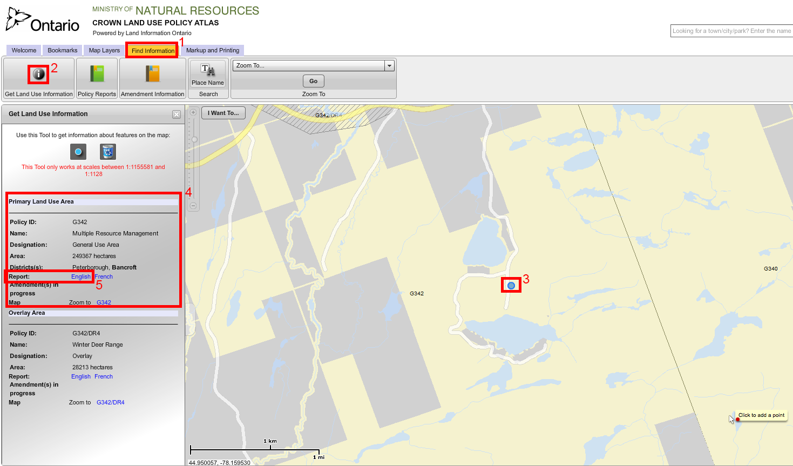This screenshot has height=466, width=793.
Task: Click the zoom out minus button on map
Action: coord(193,206)
